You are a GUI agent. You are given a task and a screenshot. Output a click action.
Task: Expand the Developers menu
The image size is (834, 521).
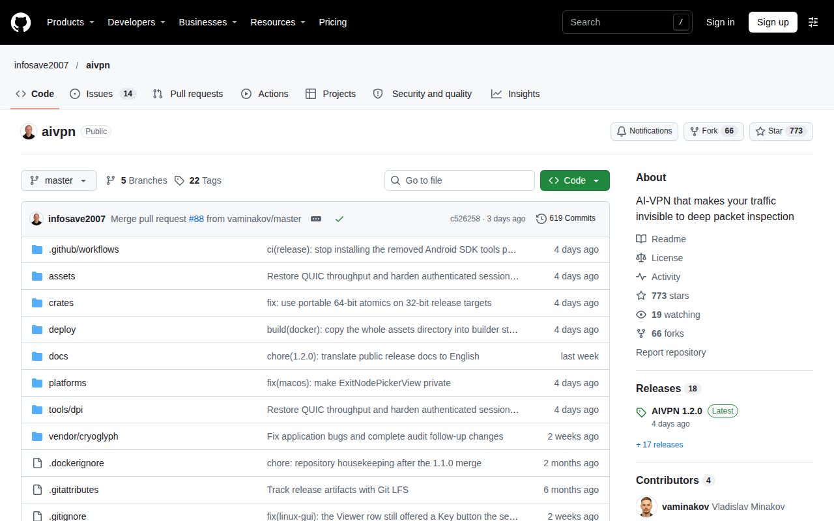(x=136, y=22)
